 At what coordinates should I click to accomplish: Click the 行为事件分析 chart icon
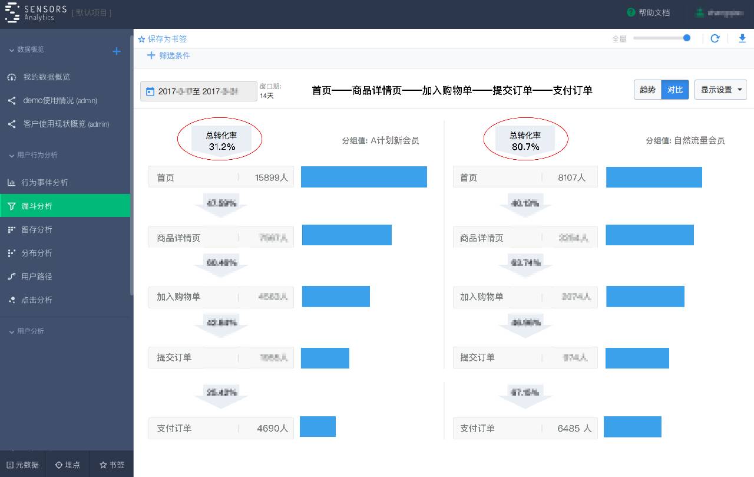tap(12, 183)
